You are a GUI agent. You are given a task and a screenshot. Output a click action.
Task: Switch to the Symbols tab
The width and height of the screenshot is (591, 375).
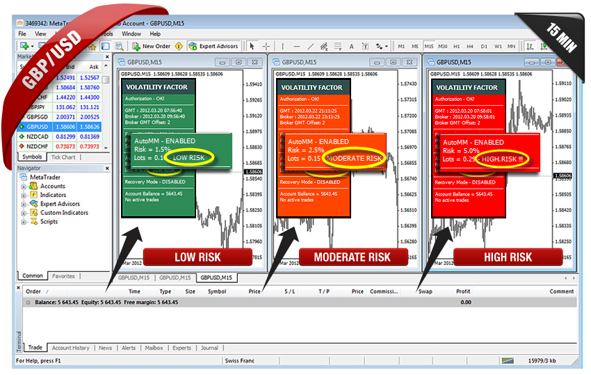click(32, 157)
